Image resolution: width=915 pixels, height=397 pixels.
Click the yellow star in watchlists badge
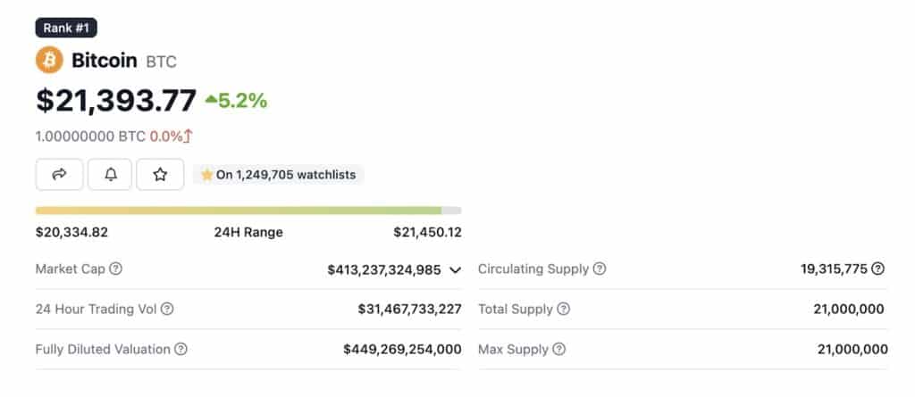click(206, 174)
